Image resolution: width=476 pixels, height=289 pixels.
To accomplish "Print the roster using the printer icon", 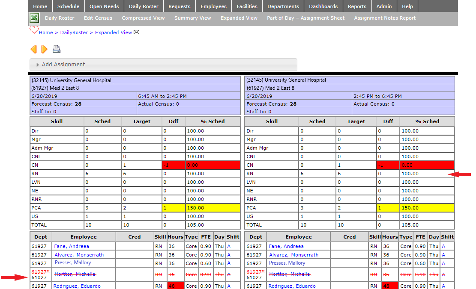I will (x=57, y=49).
